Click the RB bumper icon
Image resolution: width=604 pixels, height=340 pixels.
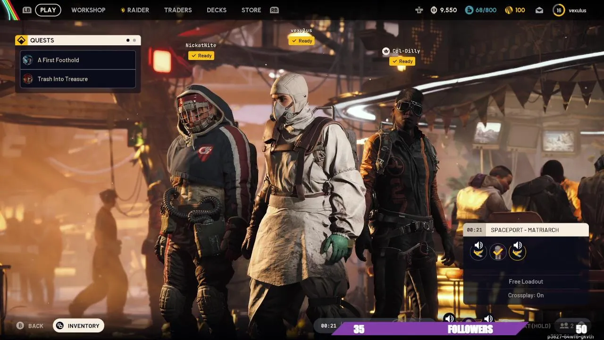tap(274, 10)
